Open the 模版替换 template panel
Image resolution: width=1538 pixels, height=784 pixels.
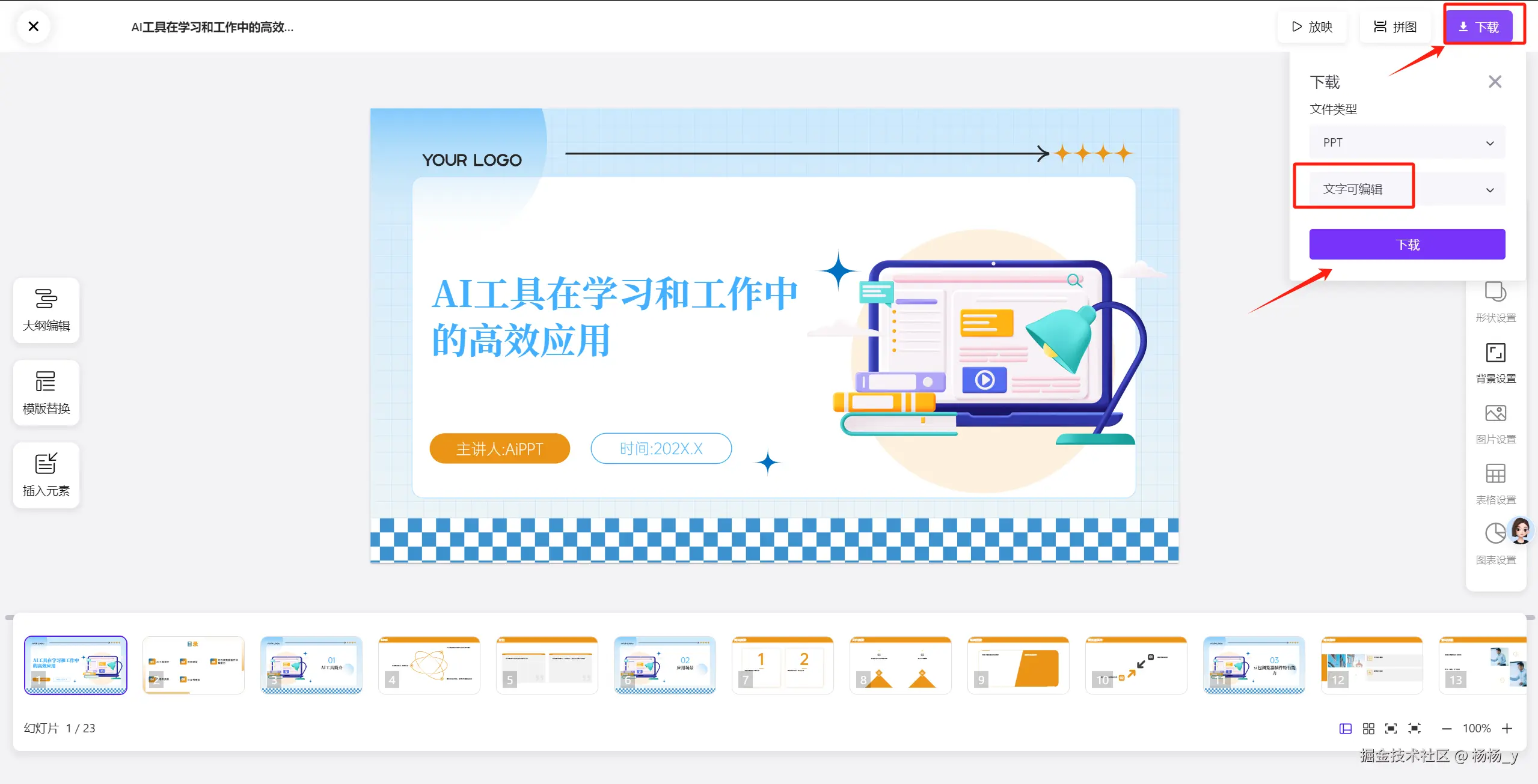click(x=46, y=393)
